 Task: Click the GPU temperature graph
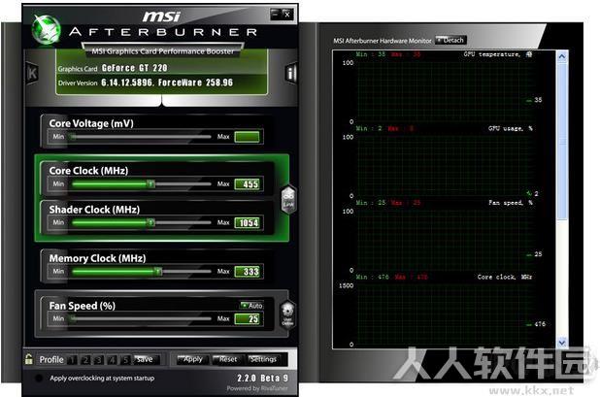pos(444,92)
